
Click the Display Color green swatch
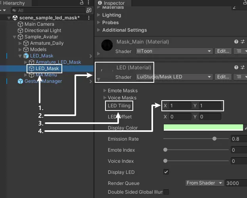click(x=203, y=128)
